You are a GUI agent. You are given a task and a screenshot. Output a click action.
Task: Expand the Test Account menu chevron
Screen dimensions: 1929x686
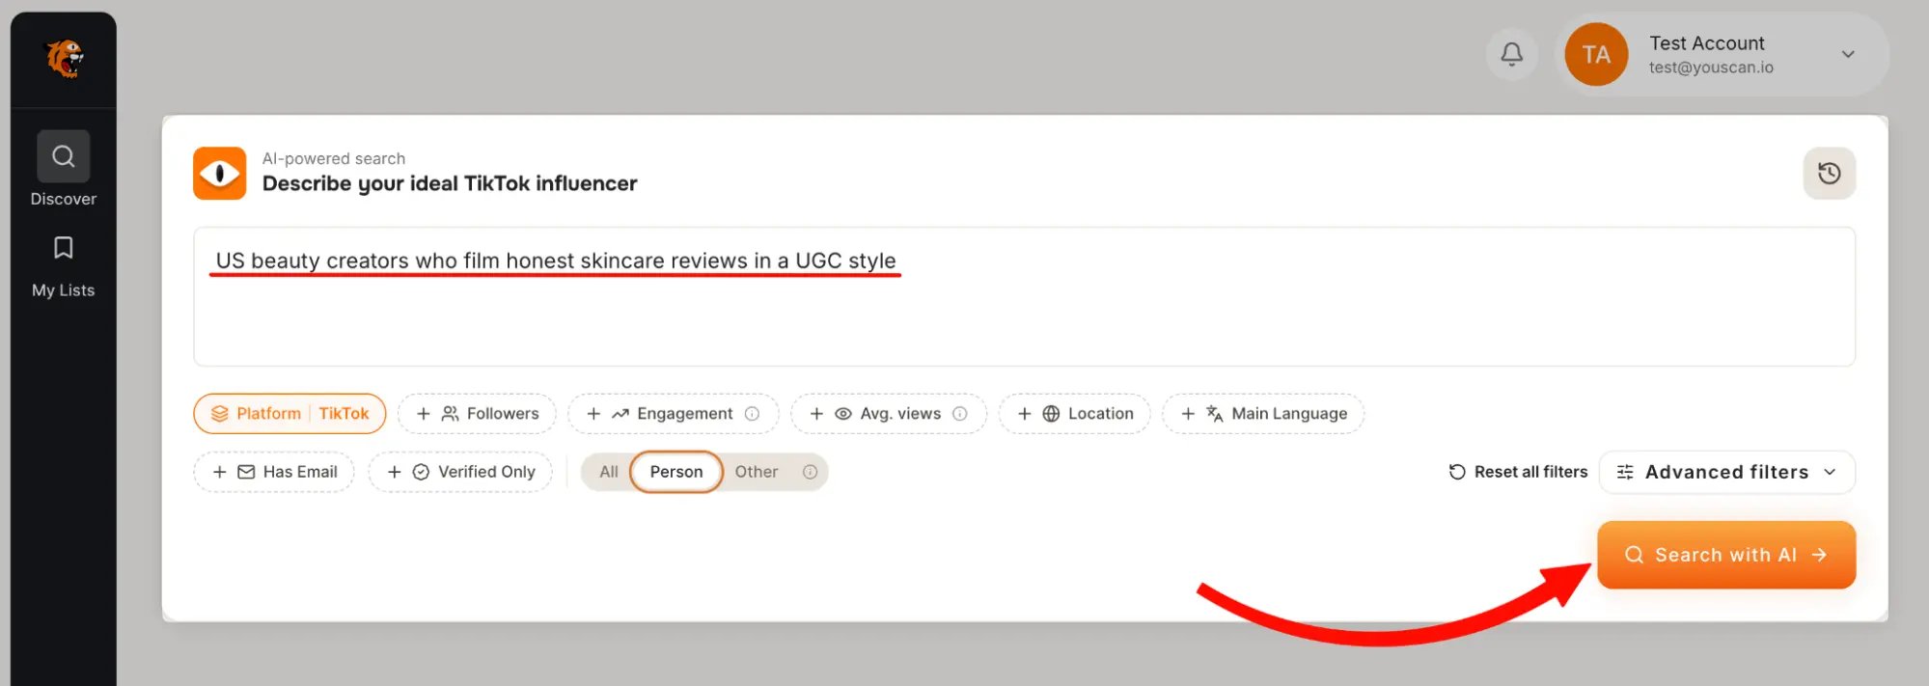coord(1848,54)
